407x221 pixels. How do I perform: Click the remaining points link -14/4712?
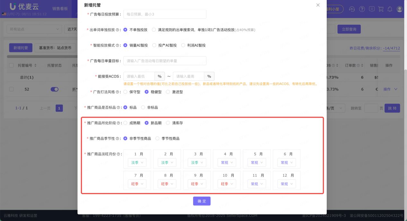(x=392, y=49)
